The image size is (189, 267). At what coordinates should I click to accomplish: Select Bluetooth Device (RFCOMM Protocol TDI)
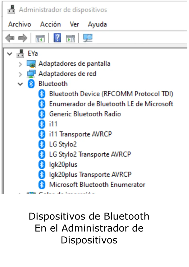pyautogui.click(x=111, y=94)
